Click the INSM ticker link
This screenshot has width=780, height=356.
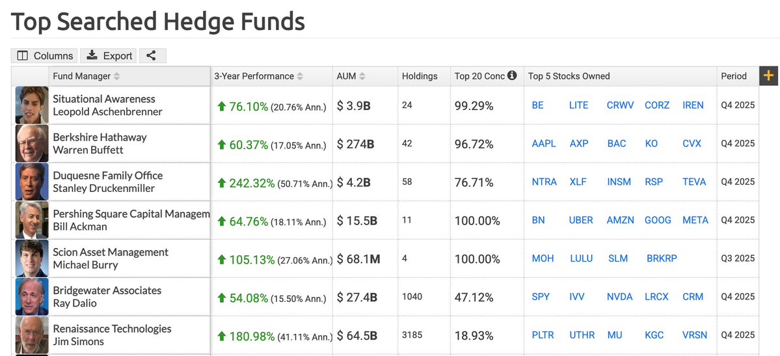pyautogui.click(x=619, y=182)
